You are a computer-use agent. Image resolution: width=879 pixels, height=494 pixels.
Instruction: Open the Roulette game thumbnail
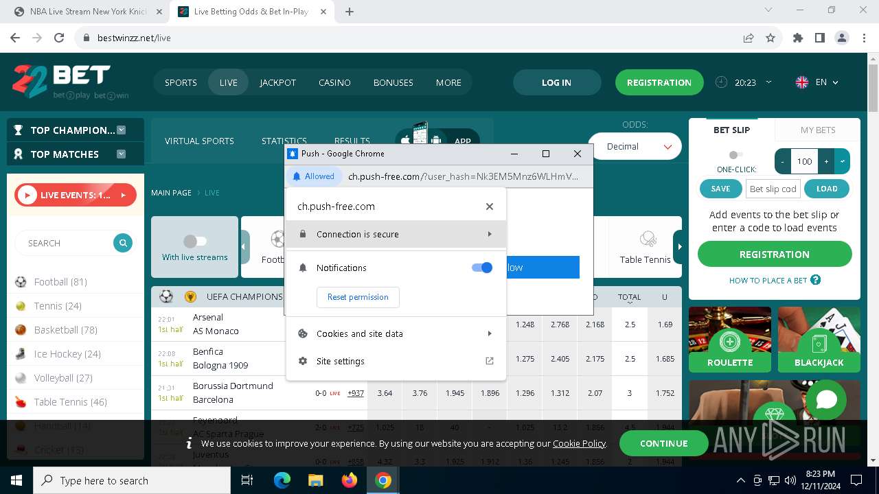[730, 340]
